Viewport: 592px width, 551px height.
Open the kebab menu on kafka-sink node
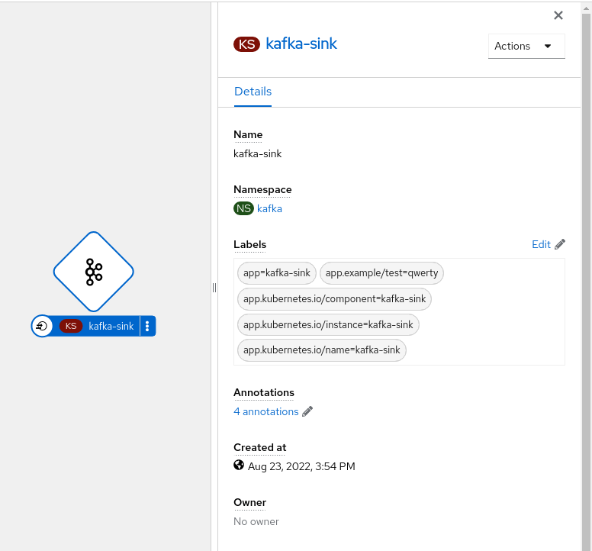tap(147, 326)
